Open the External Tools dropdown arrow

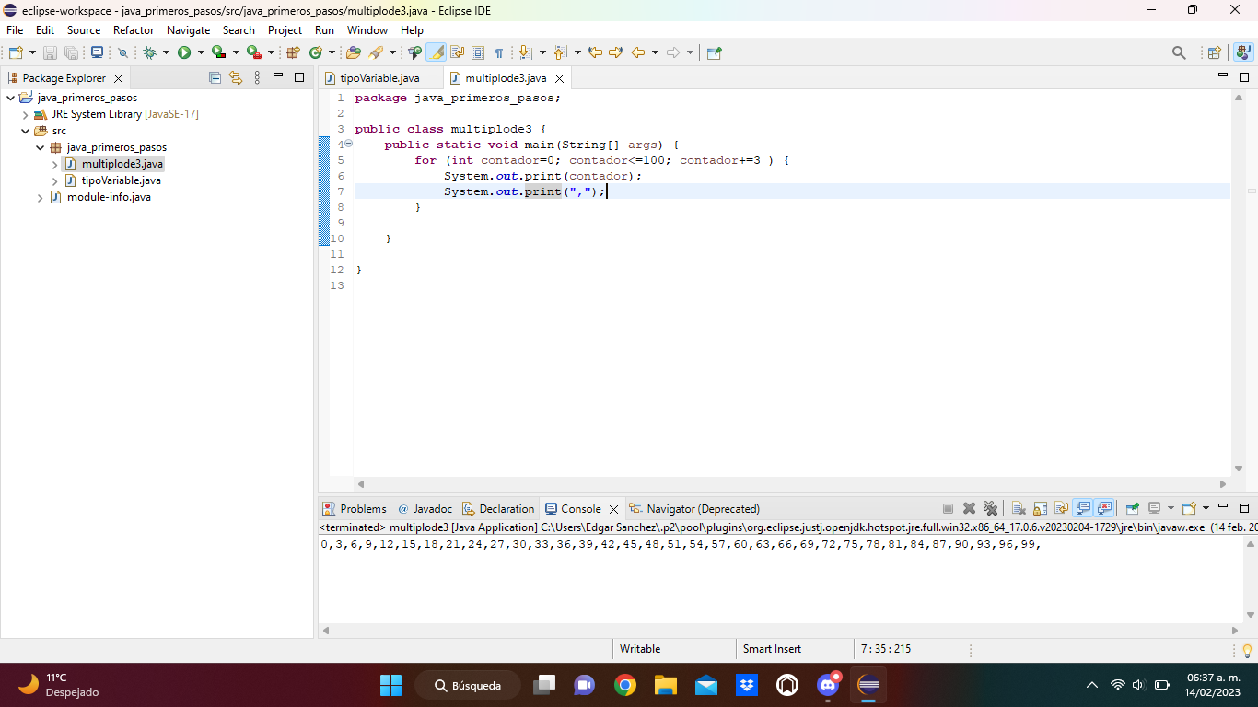tap(271, 52)
